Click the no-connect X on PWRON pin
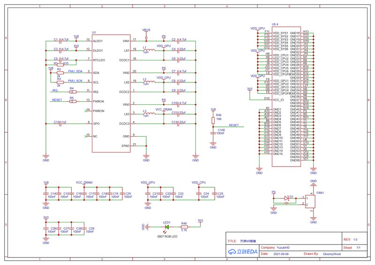375x265 pixels. click(x=86, y=111)
